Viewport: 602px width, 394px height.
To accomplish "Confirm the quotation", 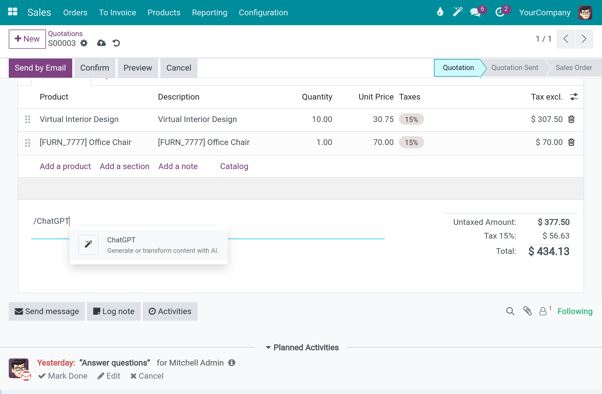I will [95, 68].
